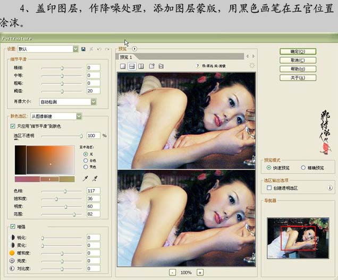Open the 肤色选区 从图像新建 dropdown
The height and width of the screenshot is (280, 338).
click(x=79, y=116)
